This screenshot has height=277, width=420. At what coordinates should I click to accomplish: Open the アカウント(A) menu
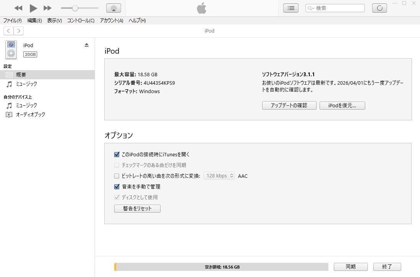pyautogui.click(x=111, y=21)
